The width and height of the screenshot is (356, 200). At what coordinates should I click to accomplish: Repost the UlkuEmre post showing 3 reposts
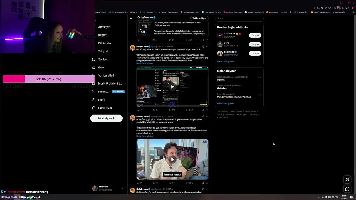coord(155,110)
